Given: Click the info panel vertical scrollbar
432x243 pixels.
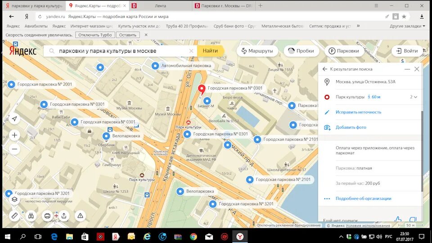Looking at the screenshot, I should click(422, 151).
